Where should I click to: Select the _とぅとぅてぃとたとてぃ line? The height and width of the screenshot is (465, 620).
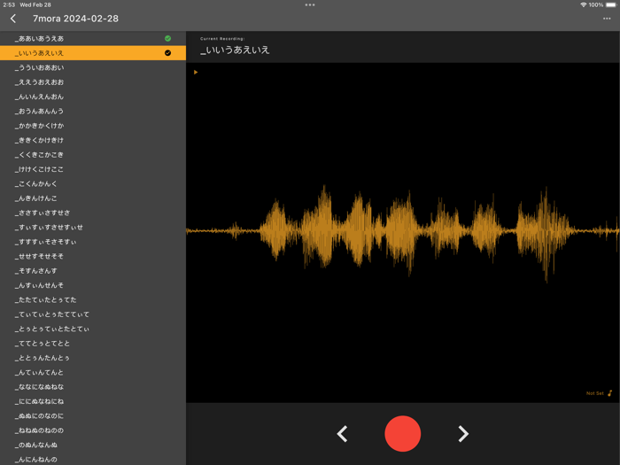click(x=93, y=329)
